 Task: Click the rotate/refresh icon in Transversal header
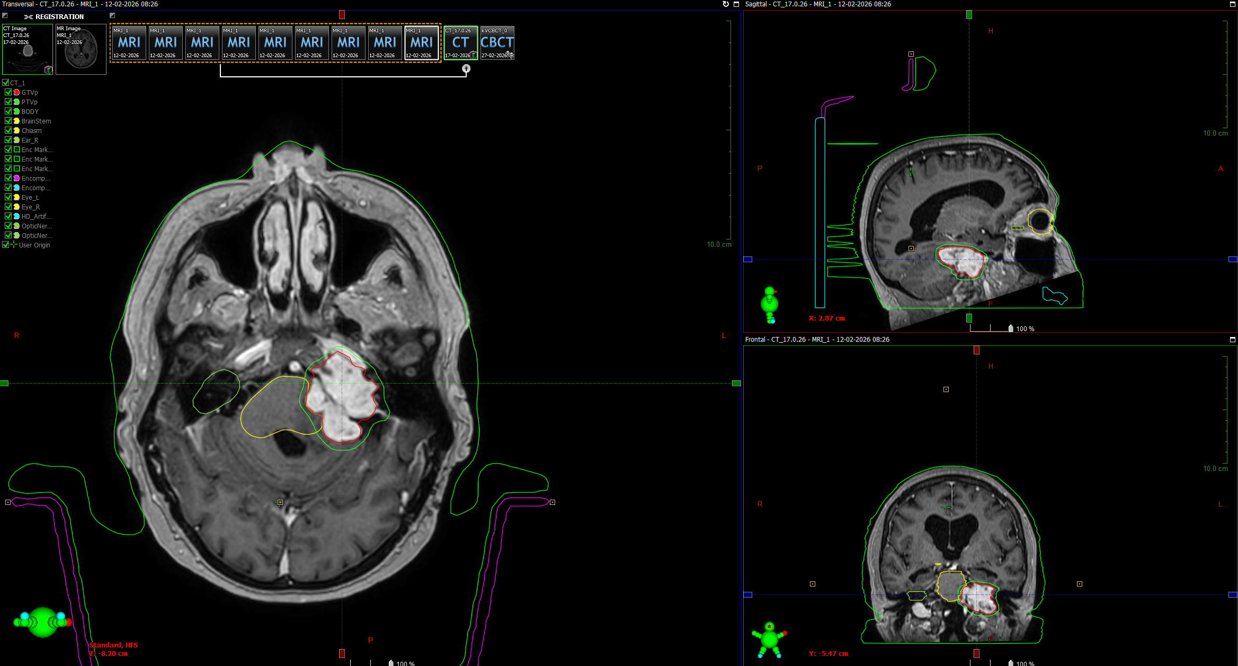point(725,4)
